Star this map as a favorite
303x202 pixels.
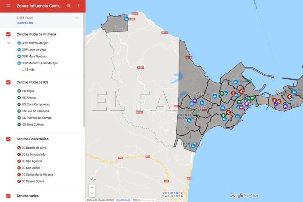[x=76, y=18]
